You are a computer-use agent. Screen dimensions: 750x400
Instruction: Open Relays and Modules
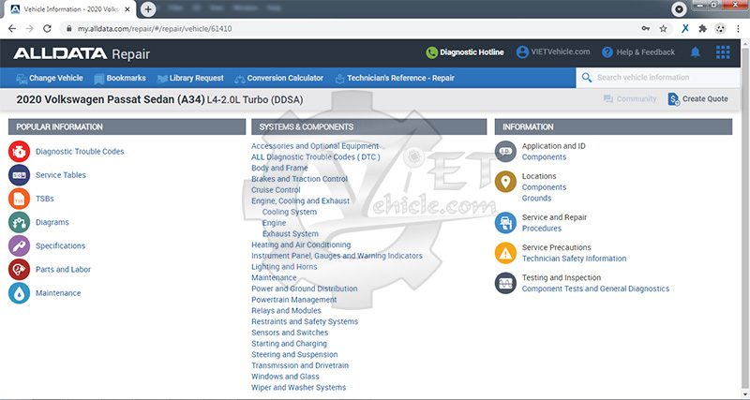(x=287, y=311)
